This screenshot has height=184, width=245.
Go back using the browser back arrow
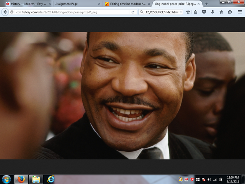coord(5,12)
